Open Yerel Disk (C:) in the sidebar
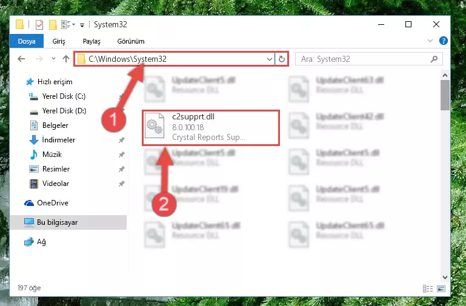The image size is (466, 306). tap(57, 96)
